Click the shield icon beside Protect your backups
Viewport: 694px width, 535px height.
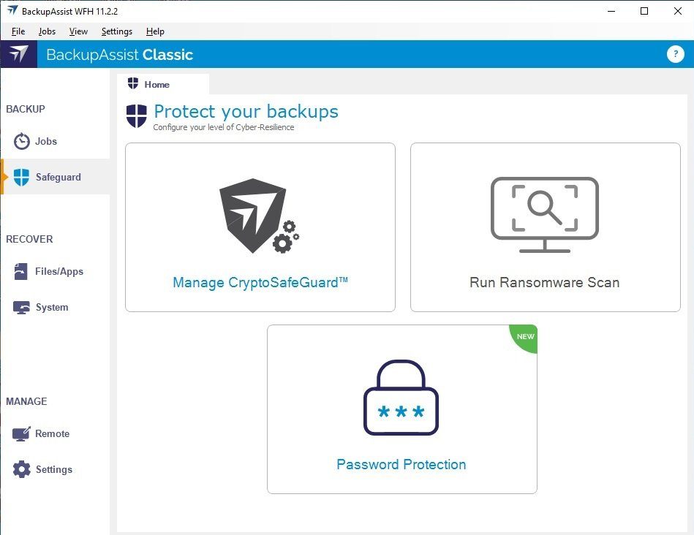(x=136, y=115)
